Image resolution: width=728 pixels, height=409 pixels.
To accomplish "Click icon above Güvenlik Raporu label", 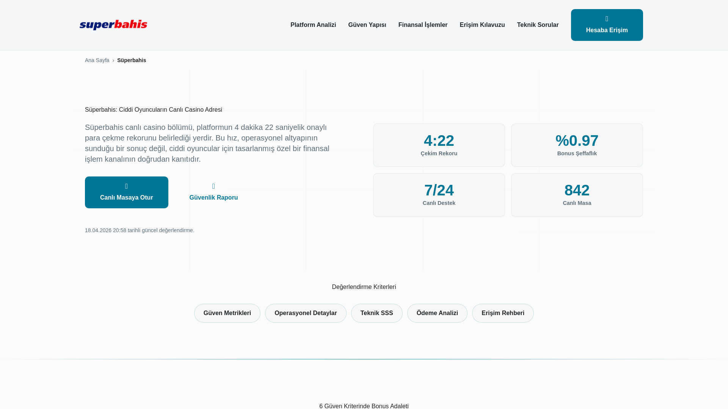I will (213, 186).
